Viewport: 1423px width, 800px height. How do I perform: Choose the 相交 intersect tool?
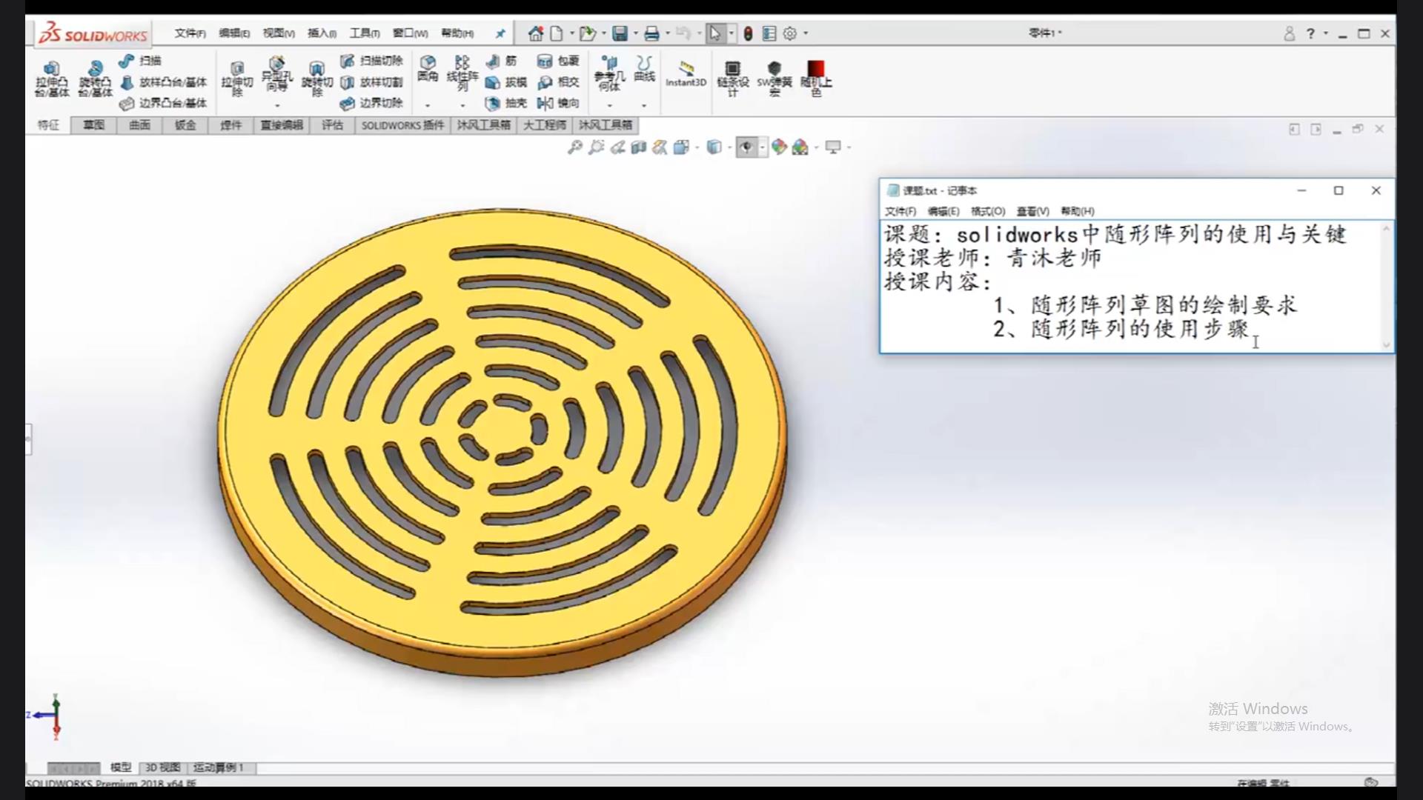click(558, 82)
